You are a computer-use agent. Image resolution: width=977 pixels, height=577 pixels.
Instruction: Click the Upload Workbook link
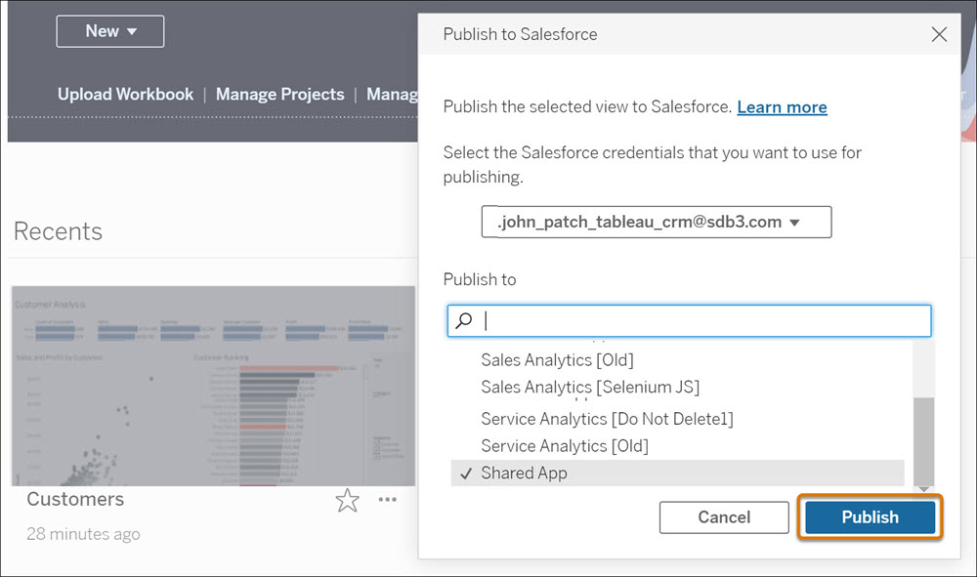125,94
